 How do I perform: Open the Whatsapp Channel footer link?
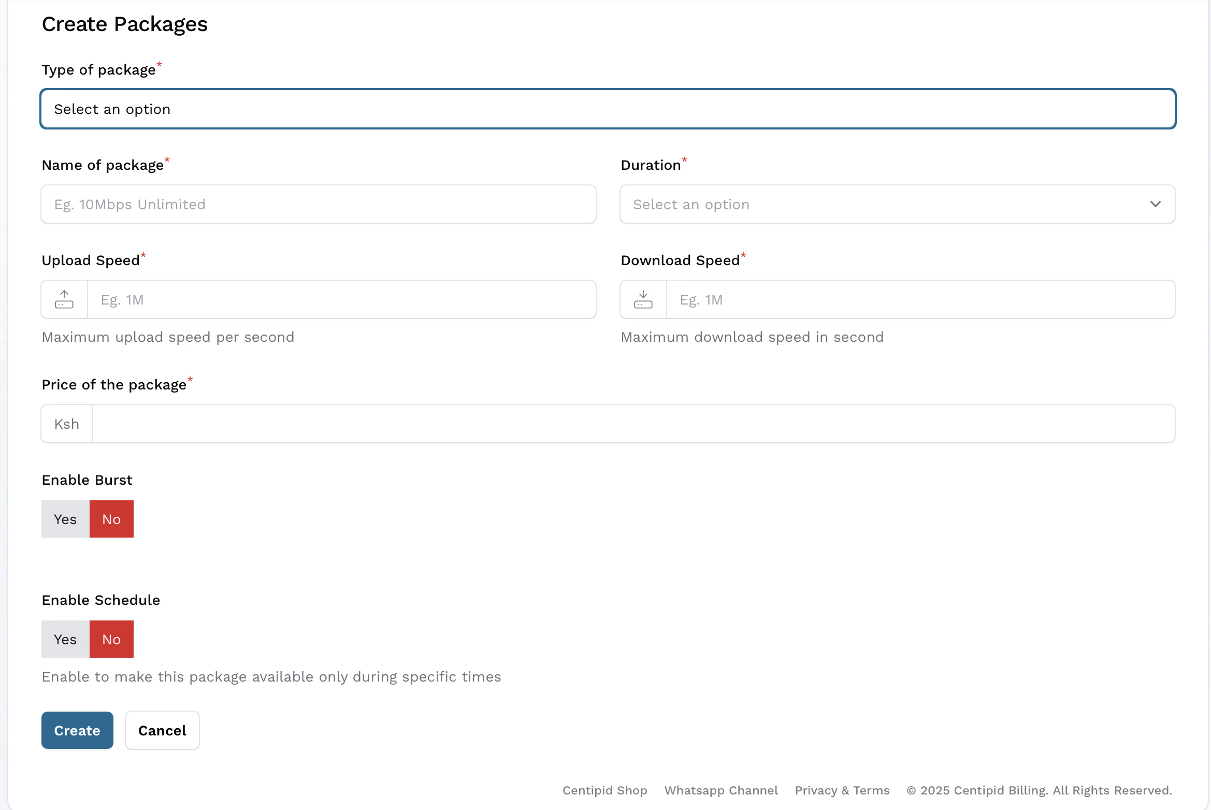click(721, 790)
